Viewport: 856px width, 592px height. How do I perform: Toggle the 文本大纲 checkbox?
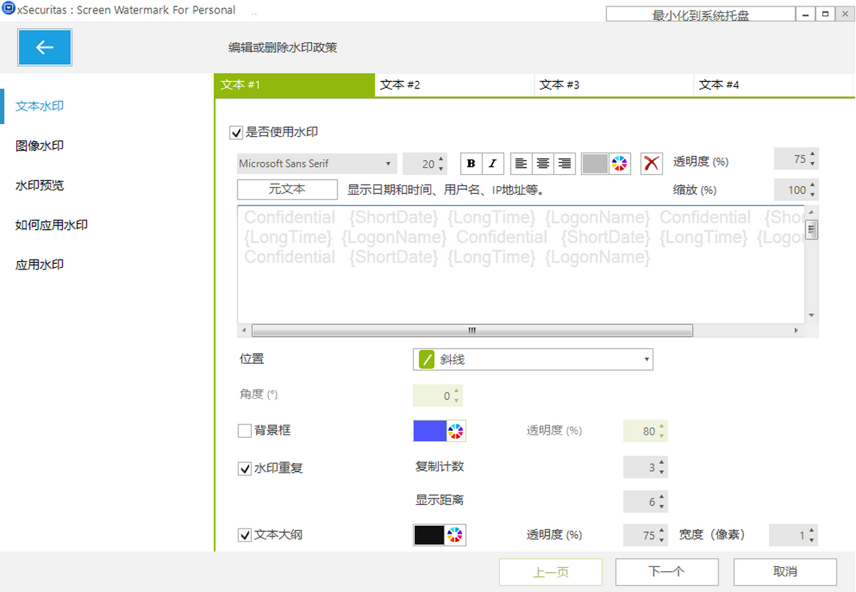click(245, 534)
